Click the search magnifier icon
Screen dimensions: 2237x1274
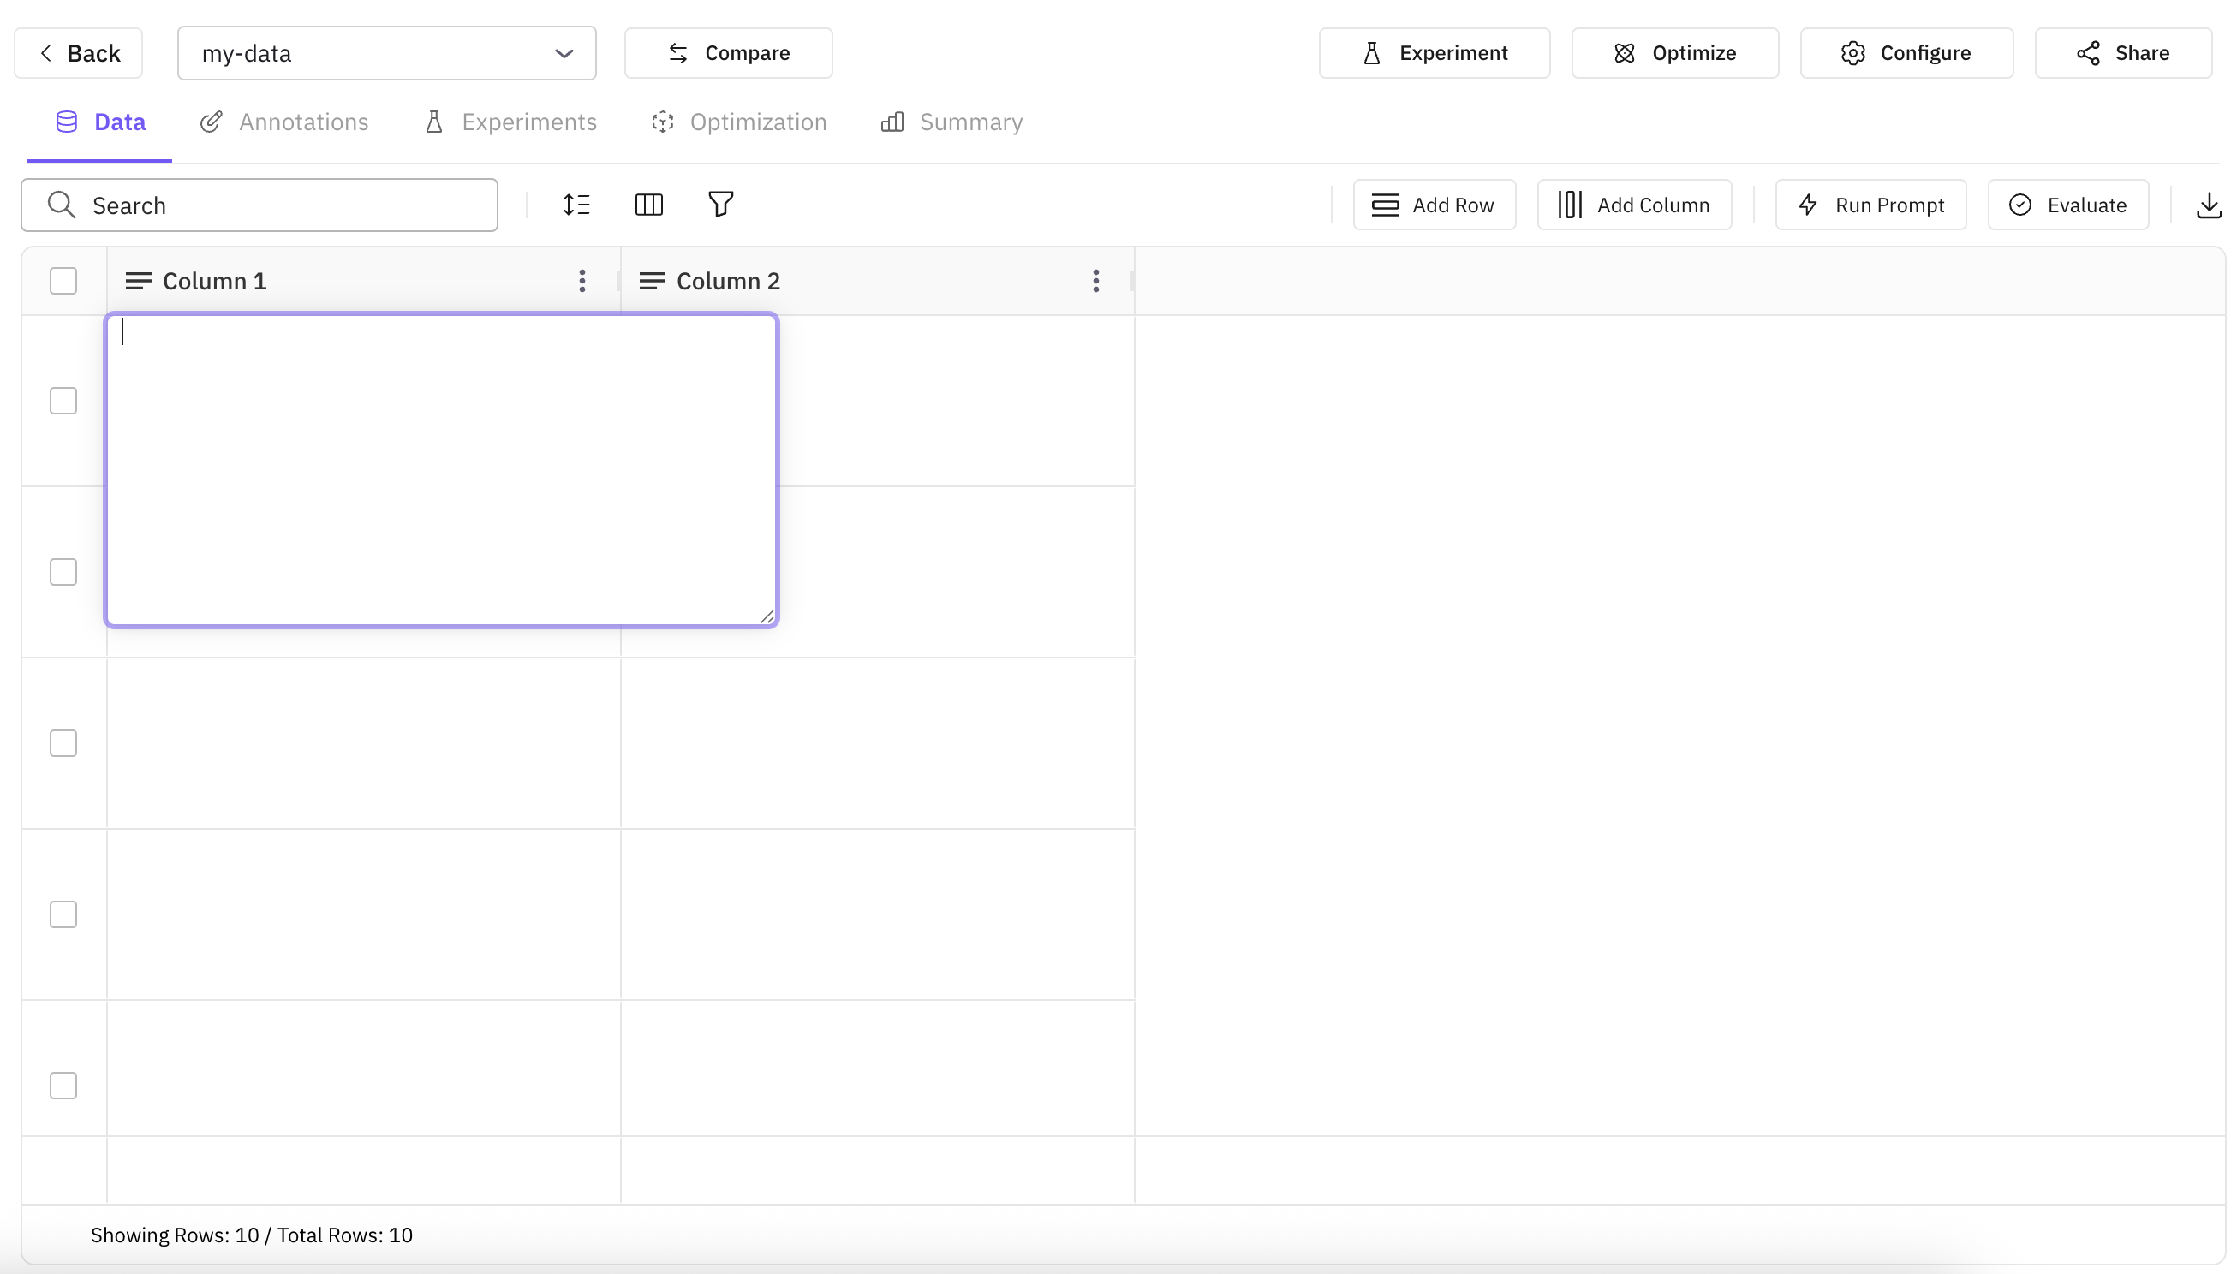click(x=61, y=204)
